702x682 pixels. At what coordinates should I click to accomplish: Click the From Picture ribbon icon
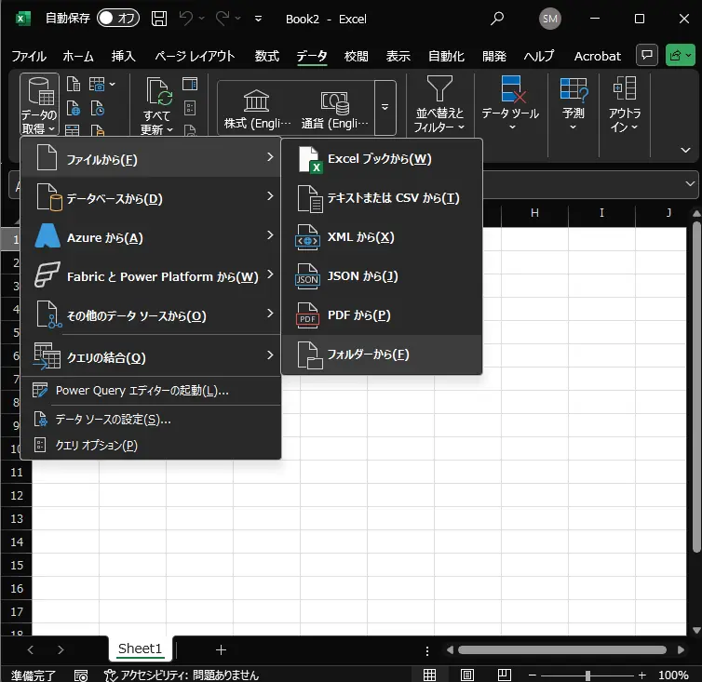[97, 84]
